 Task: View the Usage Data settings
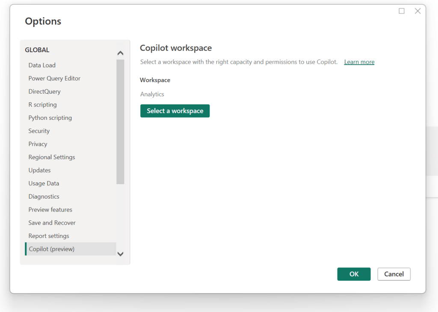[x=44, y=183]
